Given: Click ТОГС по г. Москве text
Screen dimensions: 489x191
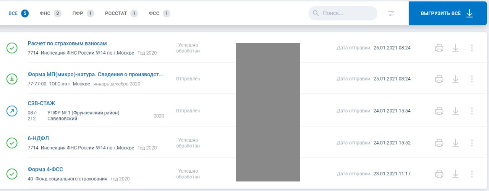Looking at the screenshot, I should 70,84.
